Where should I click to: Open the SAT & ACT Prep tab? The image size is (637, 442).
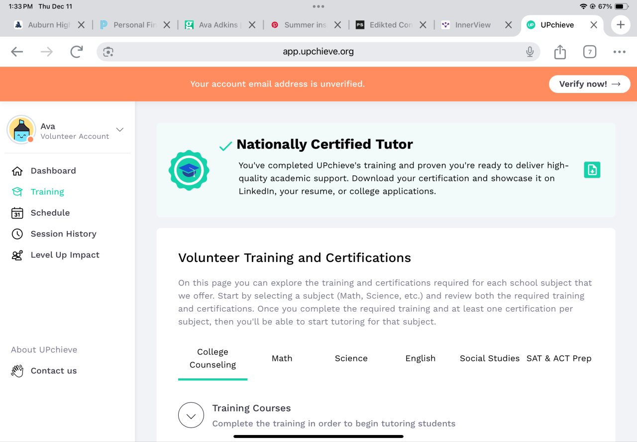(559, 358)
